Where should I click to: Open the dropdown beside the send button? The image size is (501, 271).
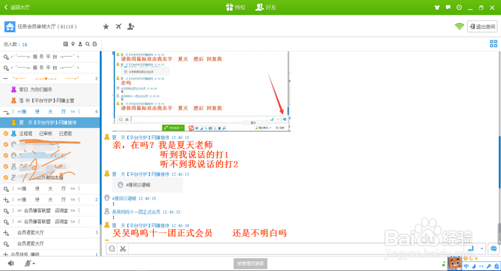pos(481,248)
